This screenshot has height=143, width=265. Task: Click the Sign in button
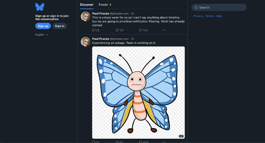click(60, 26)
